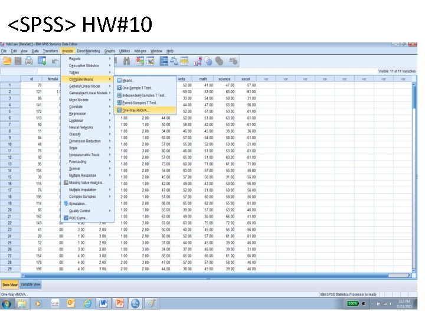
Task: Click the battery 100% indicator in the system tray
Action: point(353,304)
